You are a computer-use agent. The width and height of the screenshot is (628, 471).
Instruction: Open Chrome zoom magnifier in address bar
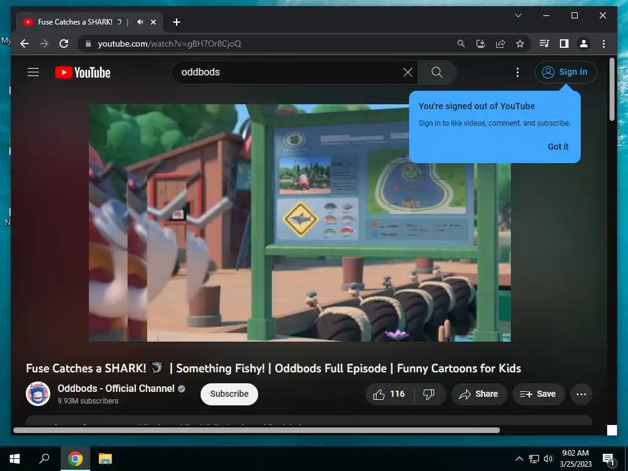(461, 44)
